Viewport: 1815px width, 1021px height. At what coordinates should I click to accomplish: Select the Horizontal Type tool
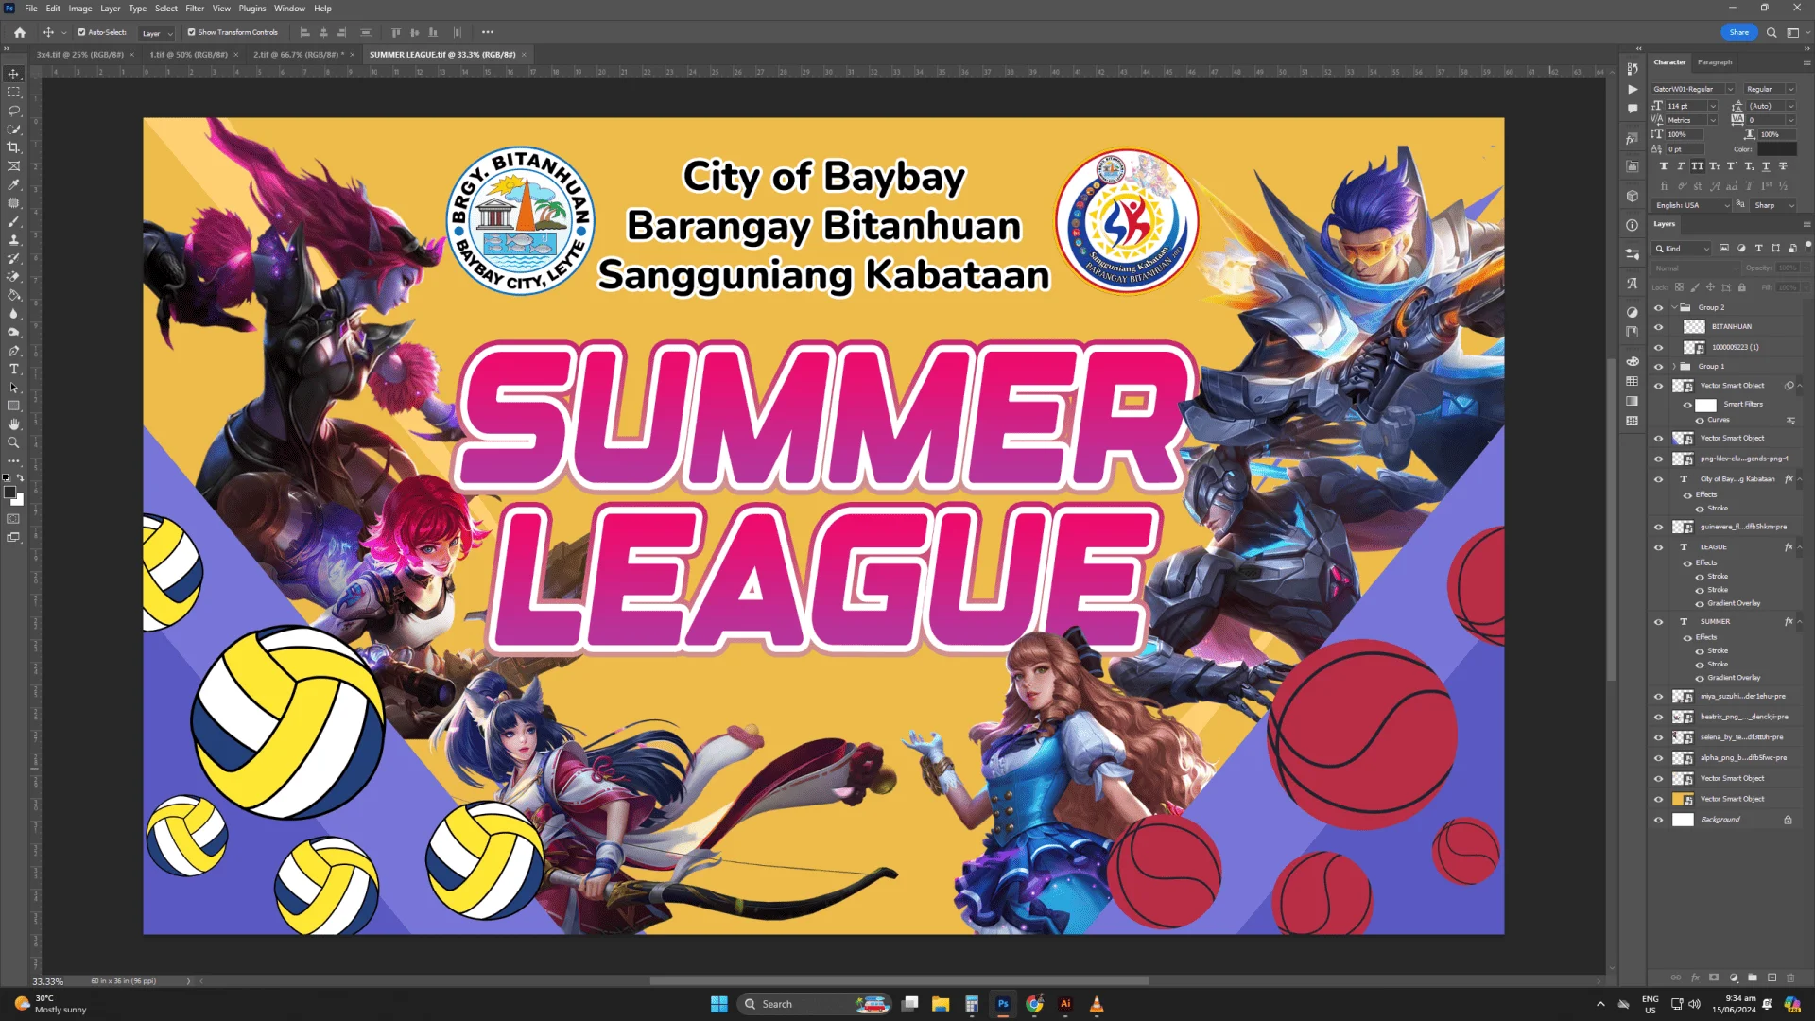pos(13,369)
